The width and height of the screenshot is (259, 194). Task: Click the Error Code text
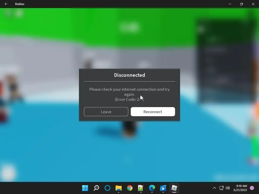[129, 99]
